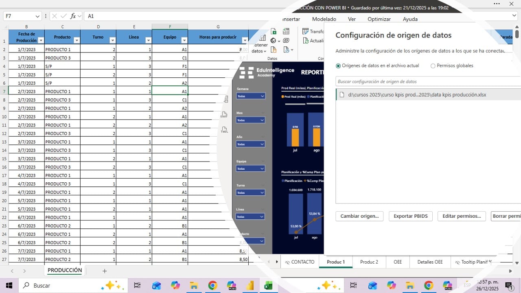Select the Permisos globales radio option
The image size is (521, 293).
tap(433, 66)
